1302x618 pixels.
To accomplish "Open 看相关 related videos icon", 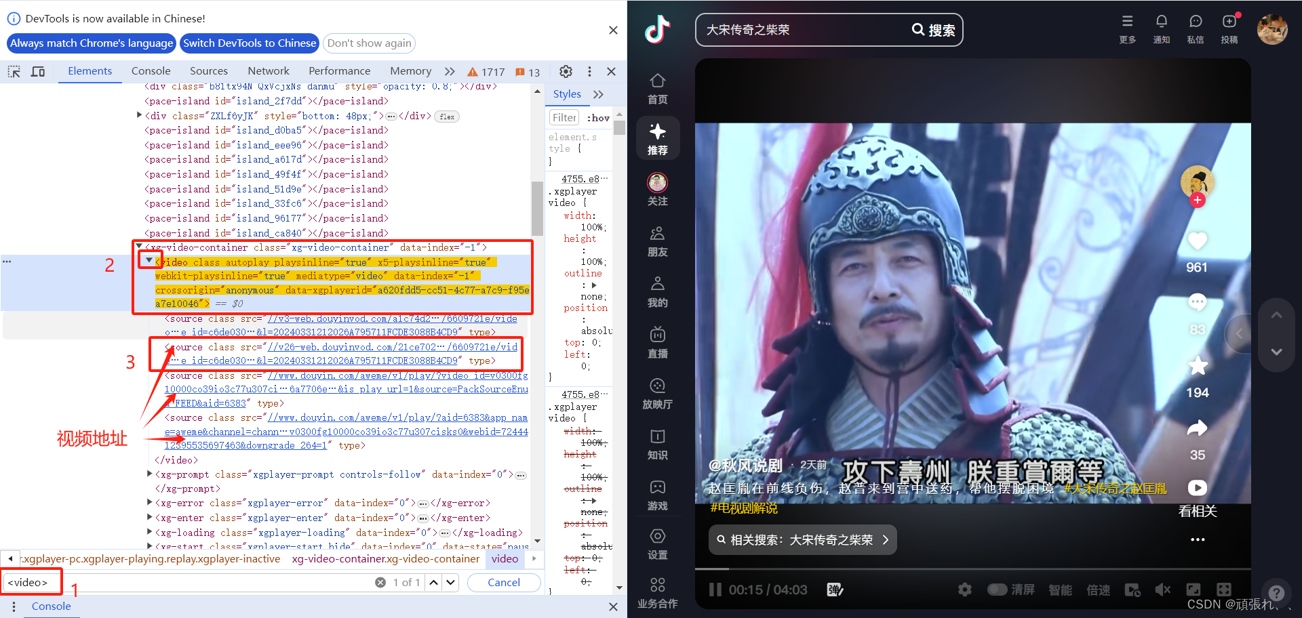I will [1198, 488].
